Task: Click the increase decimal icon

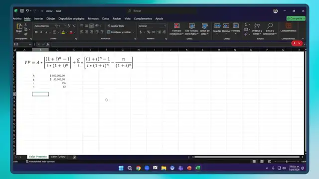Action: 159,32
